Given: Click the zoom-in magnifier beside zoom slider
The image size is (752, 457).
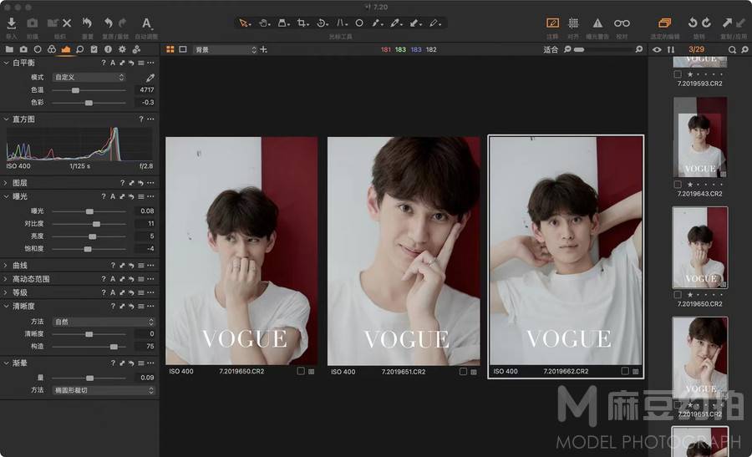Looking at the screenshot, I should click(639, 49).
